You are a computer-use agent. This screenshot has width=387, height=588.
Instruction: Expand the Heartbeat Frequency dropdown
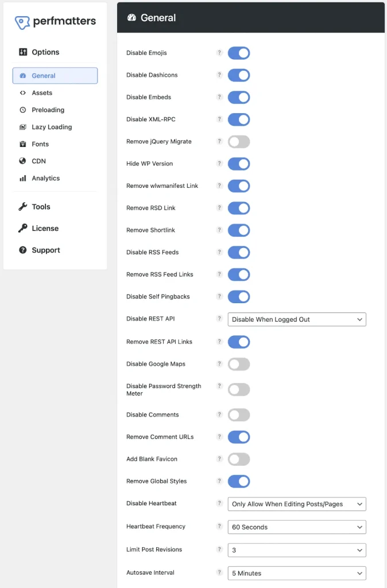point(296,527)
